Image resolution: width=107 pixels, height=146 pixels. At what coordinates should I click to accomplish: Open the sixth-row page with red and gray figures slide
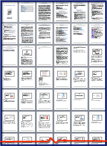10,122
